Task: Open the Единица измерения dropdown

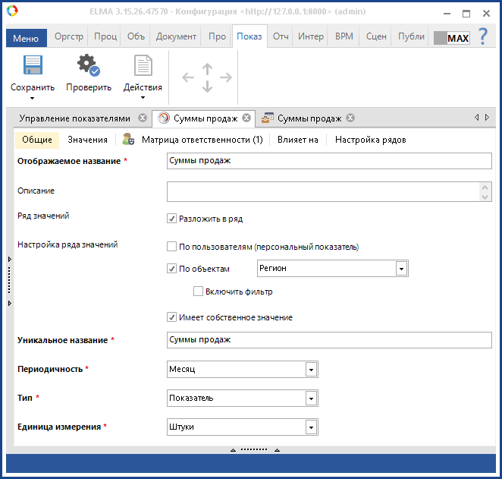Action: pyautogui.click(x=311, y=427)
